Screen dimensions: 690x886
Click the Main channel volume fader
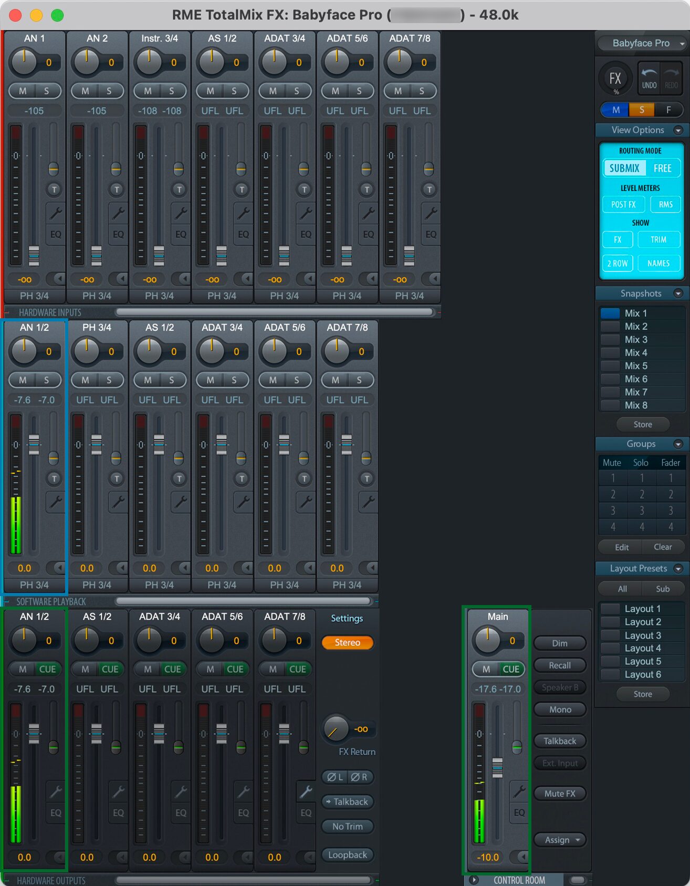click(x=497, y=768)
